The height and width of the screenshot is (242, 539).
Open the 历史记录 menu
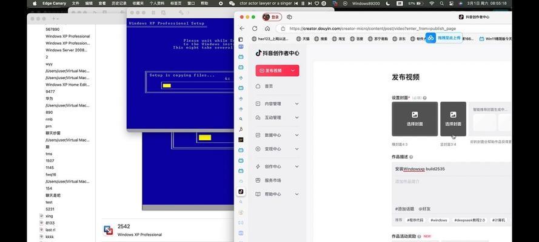click(119, 3)
